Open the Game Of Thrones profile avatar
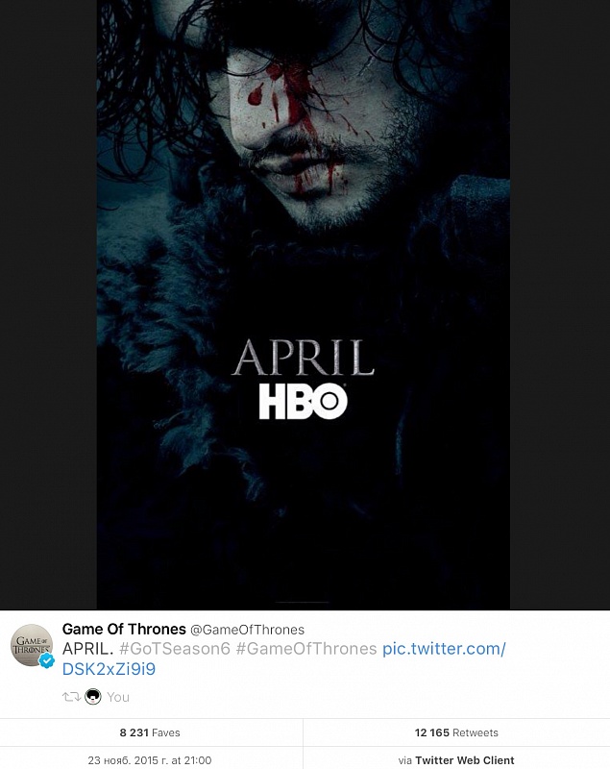The image size is (610, 769). pos(32,645)
